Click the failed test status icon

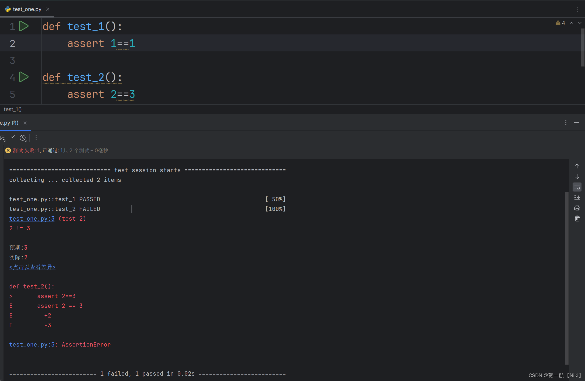click(x=8, y=150)
